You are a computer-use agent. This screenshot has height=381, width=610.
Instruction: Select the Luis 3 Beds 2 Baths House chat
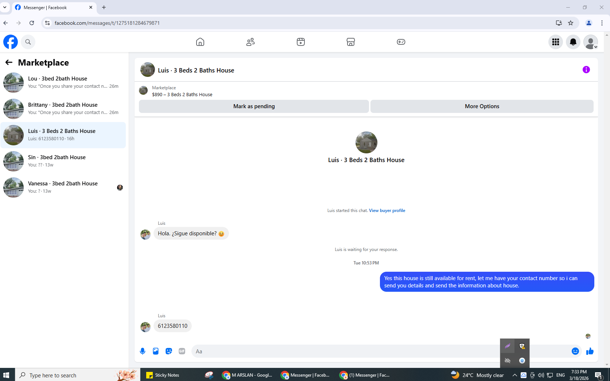coord(63,135)
